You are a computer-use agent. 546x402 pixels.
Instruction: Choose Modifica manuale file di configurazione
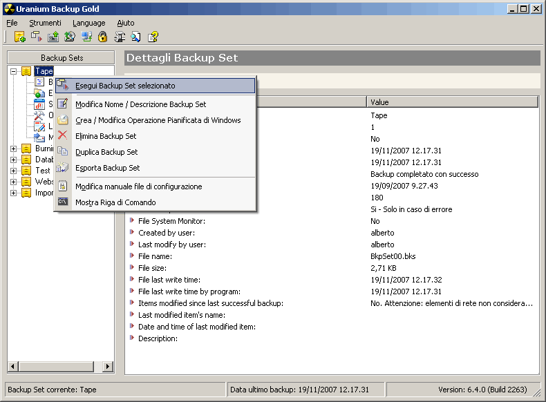tap(155, 186)
